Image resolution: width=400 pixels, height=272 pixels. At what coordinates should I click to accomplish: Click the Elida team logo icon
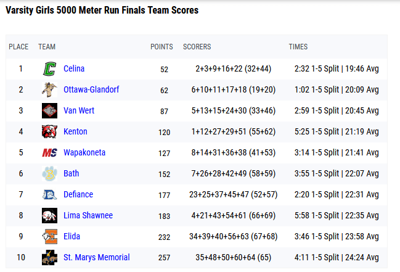point(49,237)
